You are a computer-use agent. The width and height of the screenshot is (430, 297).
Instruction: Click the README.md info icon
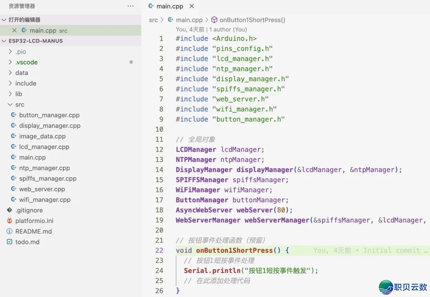[x=10, y=231]
